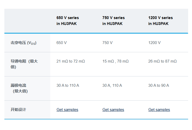
Task: Select the 1200 V series in HU3PAK header
Action: click(x=161, y=21)
